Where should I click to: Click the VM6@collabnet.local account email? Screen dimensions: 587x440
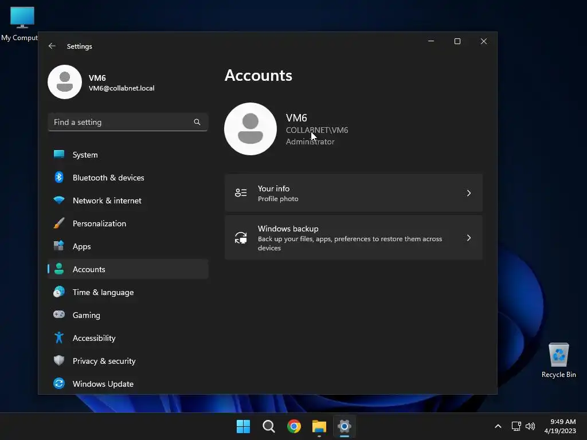[x=122, y=88]
